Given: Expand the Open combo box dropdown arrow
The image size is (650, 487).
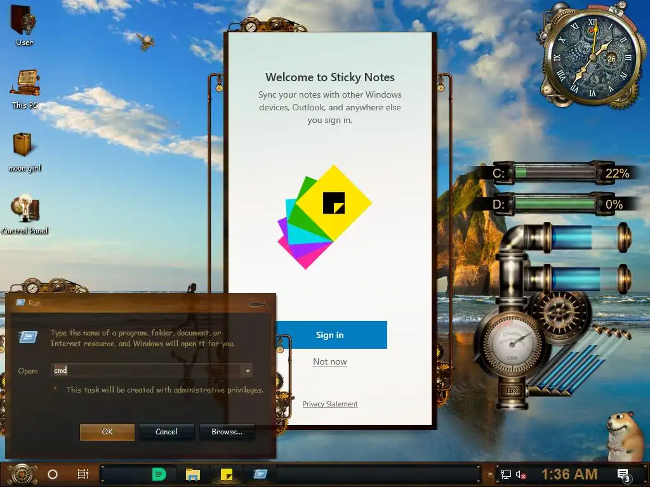Looking at the screenshot, I should (248, 370).
